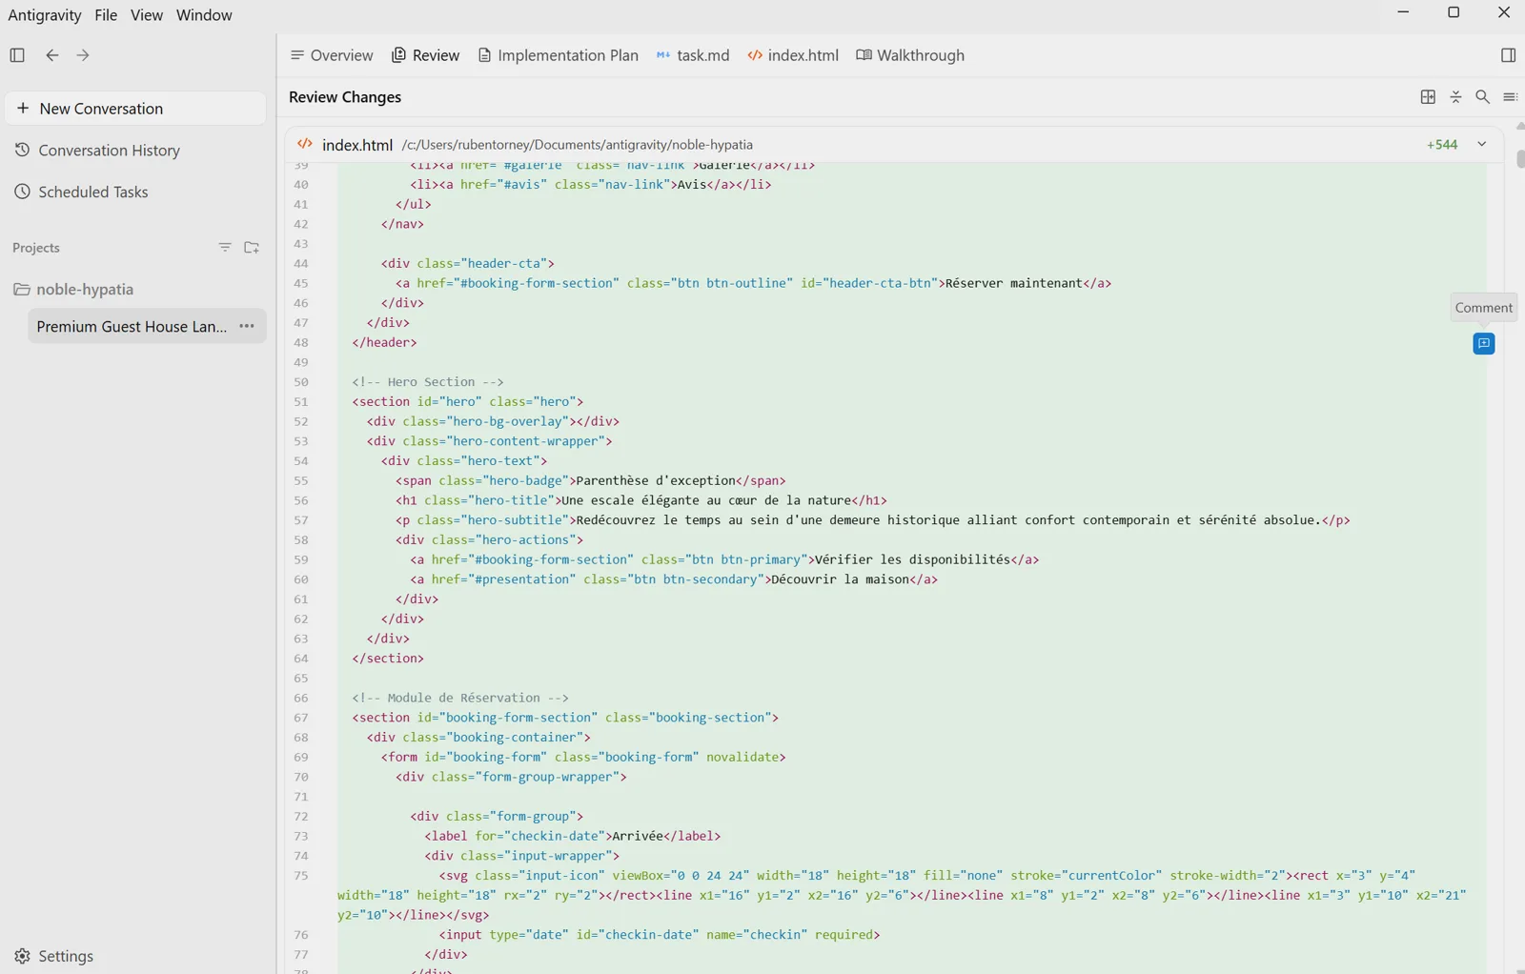Go forward with the right arrow
The image size is (1525, 974).
pos(83,55)
